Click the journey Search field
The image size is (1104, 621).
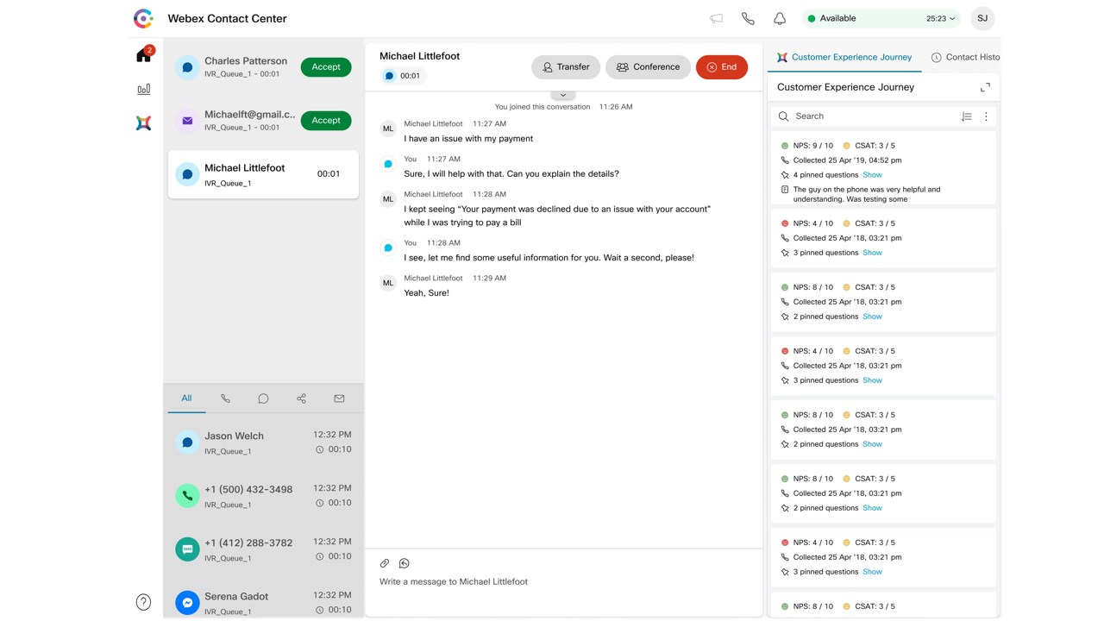coord(866,116)
